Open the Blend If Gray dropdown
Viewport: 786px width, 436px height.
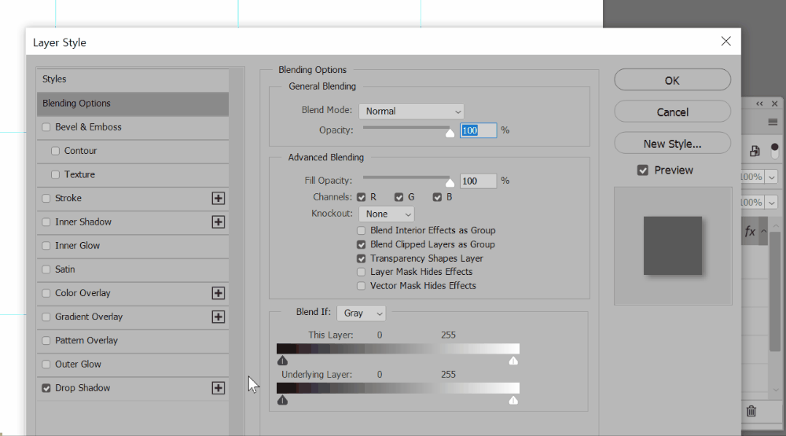pos(362,313)
